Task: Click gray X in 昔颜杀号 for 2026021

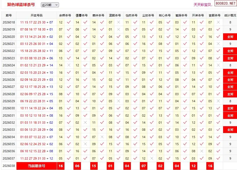Action: [x=218, y=44]
